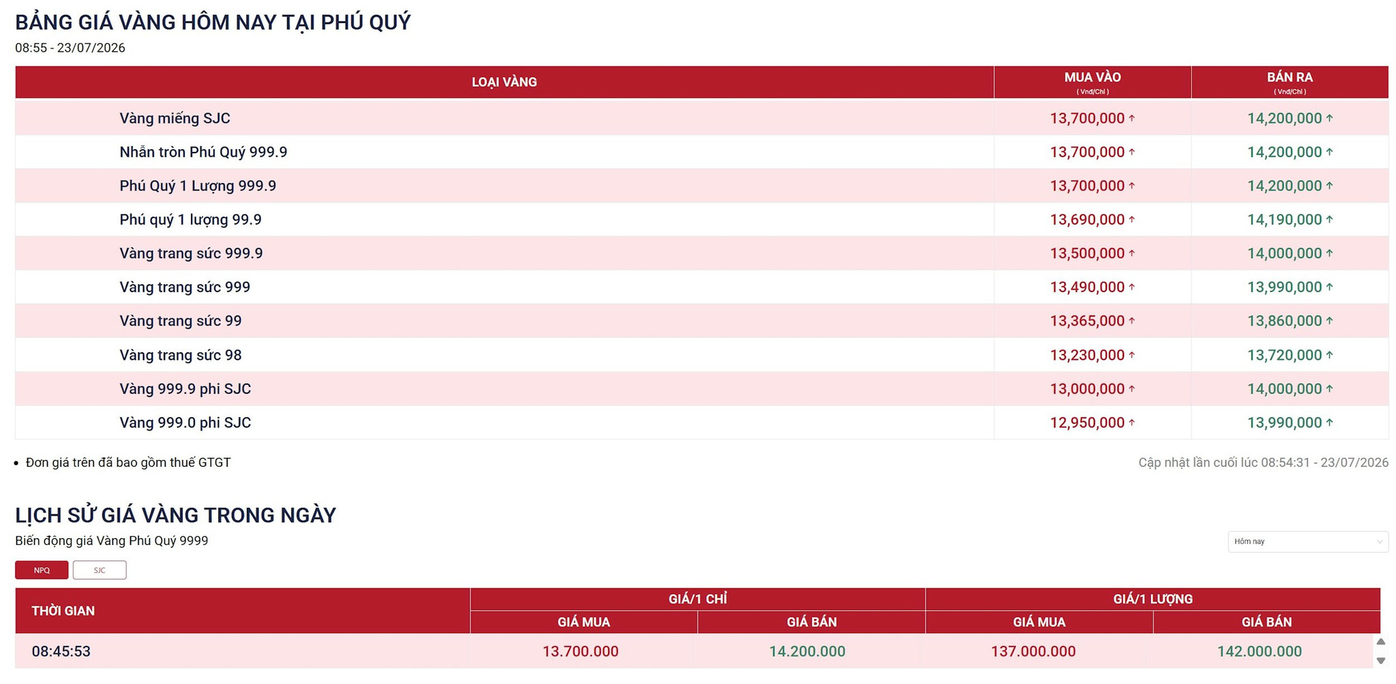Select the 'Vàng miếng SJC' row label
The image size is (1396, 684).
(x=174, y=119)
